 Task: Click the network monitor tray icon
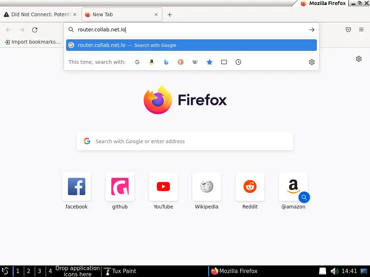coord(363,271)
